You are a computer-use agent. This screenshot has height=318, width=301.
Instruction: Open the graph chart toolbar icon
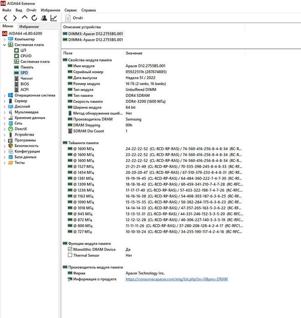[54, 18]
